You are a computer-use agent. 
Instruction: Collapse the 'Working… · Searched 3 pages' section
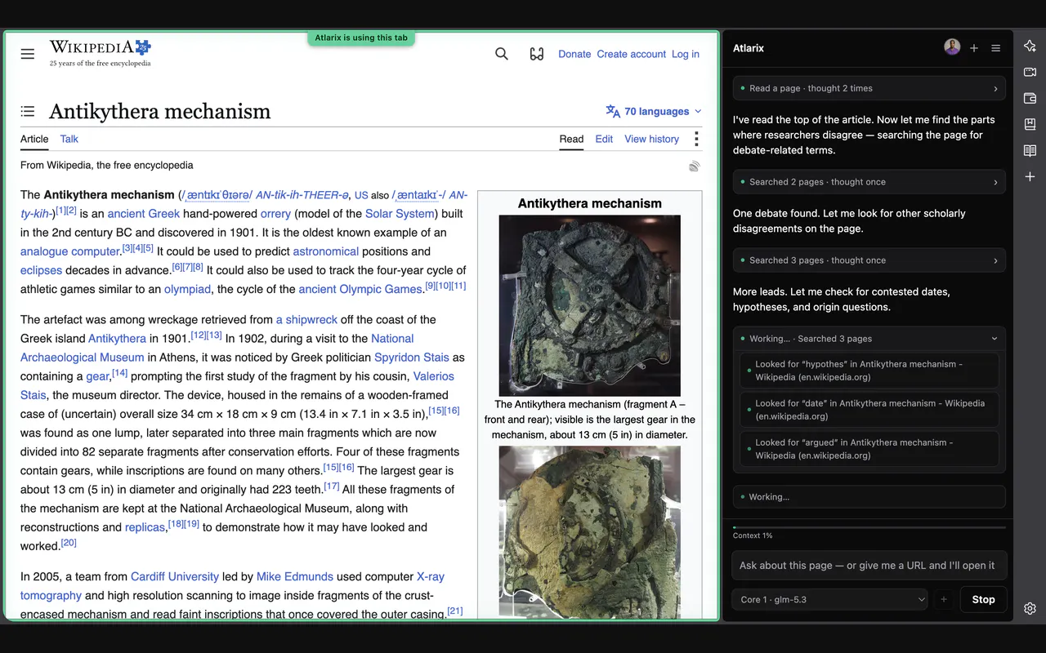869,339
